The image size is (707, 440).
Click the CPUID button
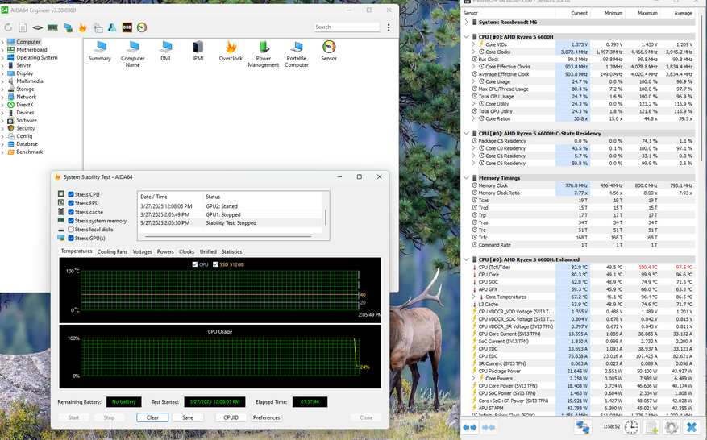click(231, 417)
